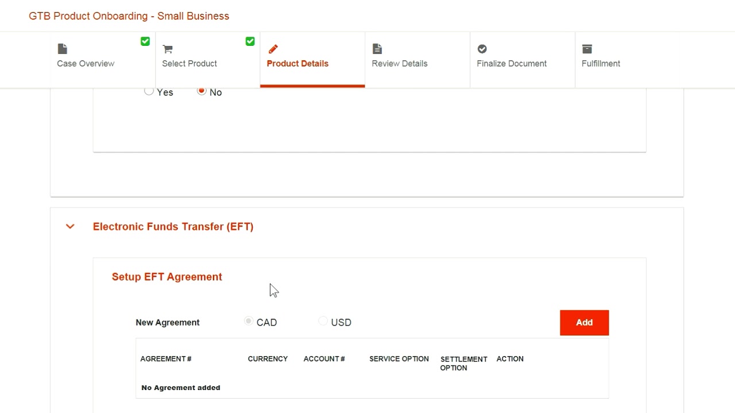Click the Select Product cart icon

[x=168, y=49]
